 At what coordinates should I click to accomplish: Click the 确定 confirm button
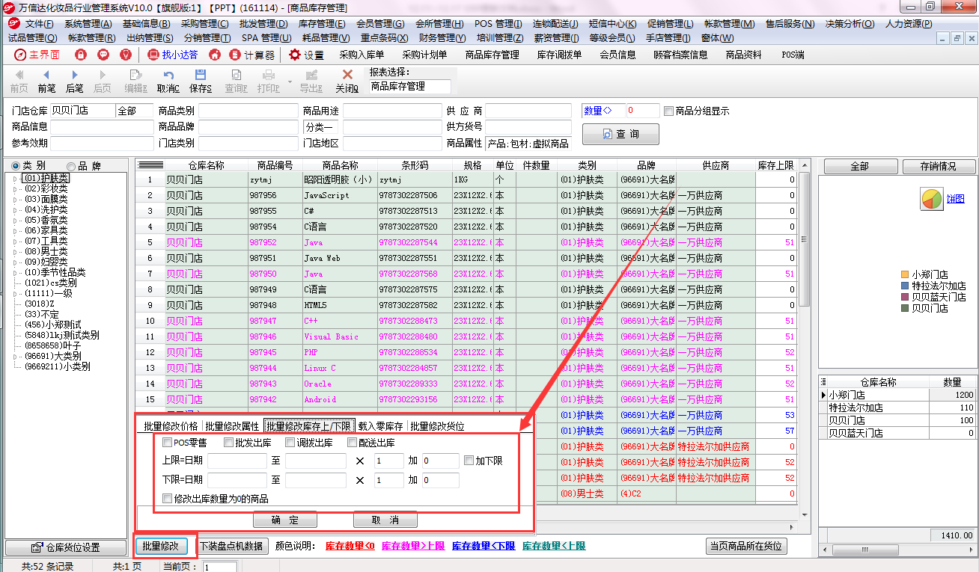coord(285,520)
